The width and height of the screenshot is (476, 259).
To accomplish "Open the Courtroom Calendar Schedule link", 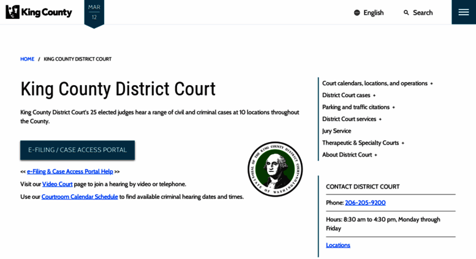I will tap(80, 197).
